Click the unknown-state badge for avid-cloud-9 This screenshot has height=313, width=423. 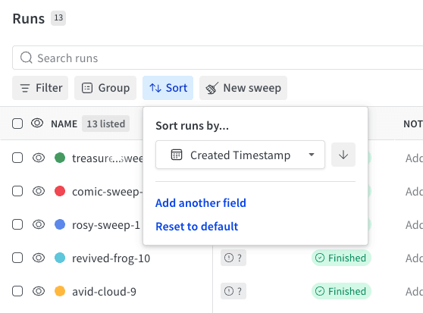233,291
